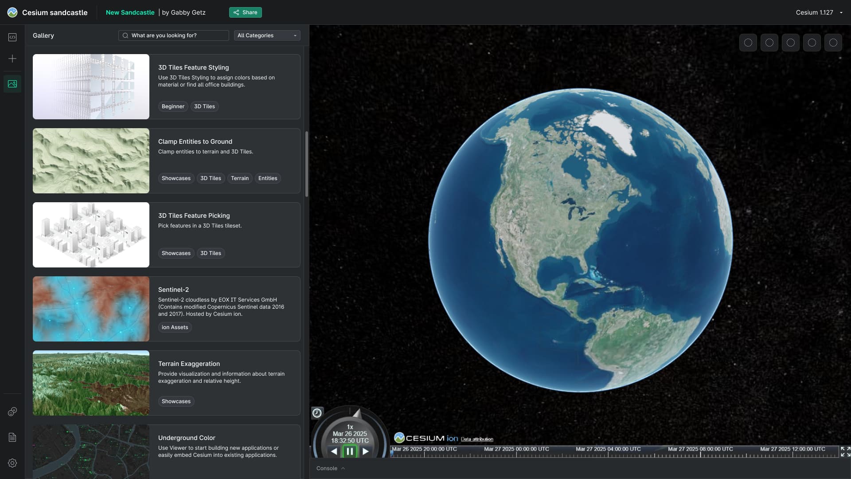Viewport: 851px width, 479px height.
Task: Click the Share button
Action: tap(246, 12)
